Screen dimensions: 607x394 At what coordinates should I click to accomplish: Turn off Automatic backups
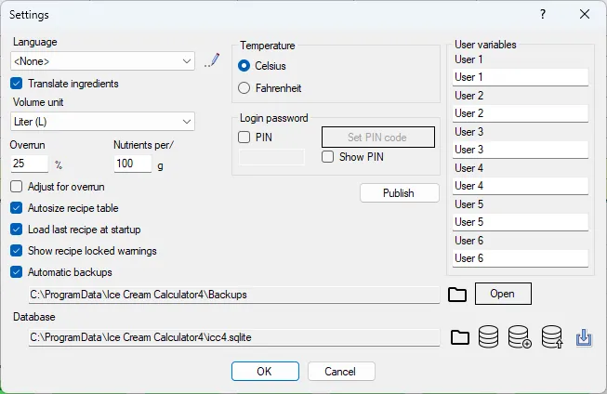click(x=16, y=271)
